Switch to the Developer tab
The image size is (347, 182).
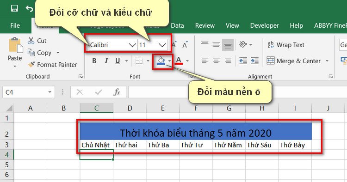265,25
